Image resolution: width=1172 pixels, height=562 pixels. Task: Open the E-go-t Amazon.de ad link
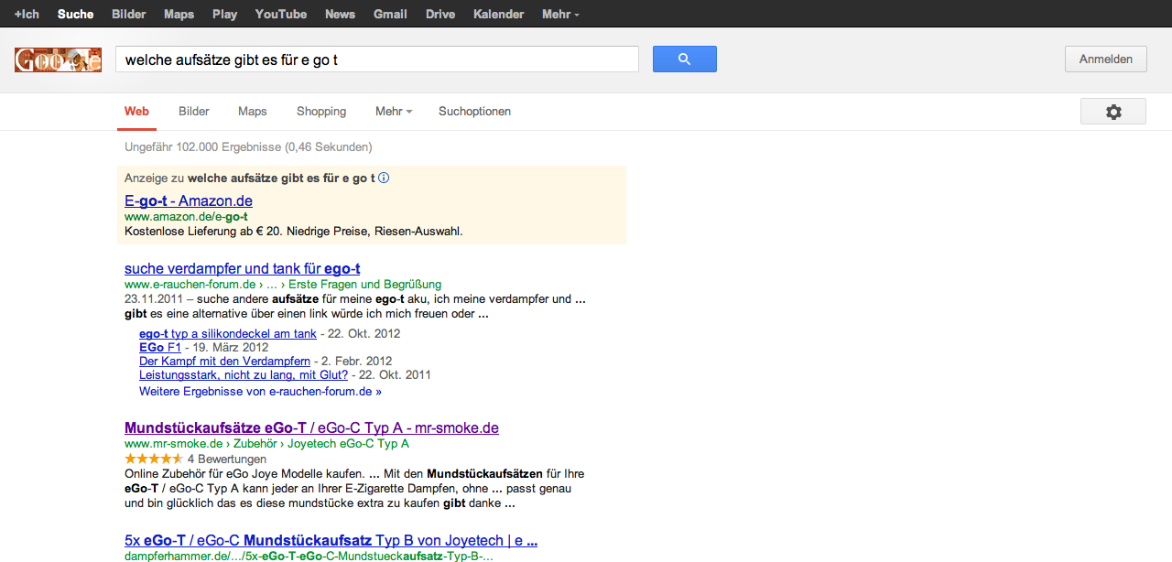pyautogui.click(x=188, y=200)
